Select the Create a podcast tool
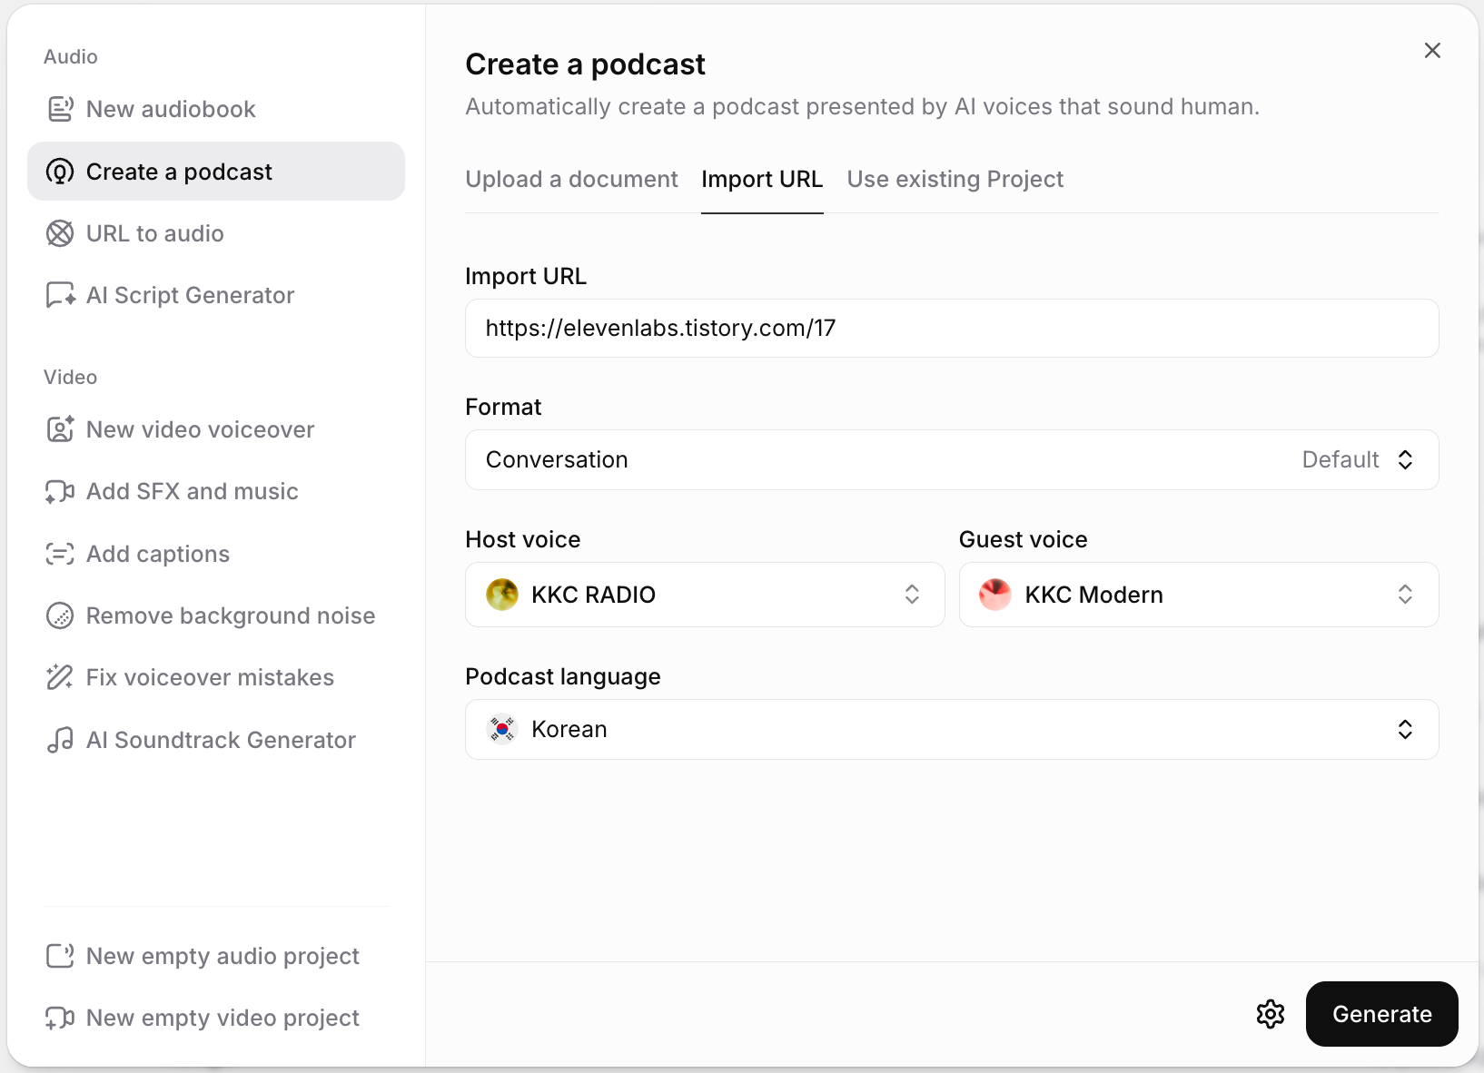Screen dimensions: 1484x1073 point(178,172)
